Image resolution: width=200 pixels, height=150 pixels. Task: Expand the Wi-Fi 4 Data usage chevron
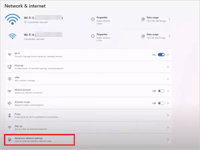coord(170,36)
